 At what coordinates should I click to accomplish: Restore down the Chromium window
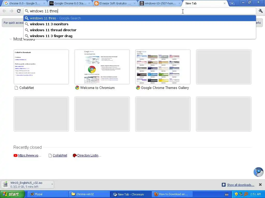pos(250,2)
